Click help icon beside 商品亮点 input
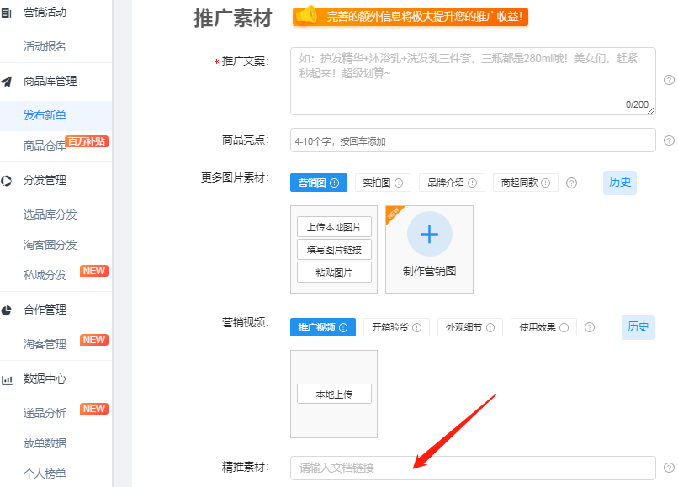678x487 pixels. tap(669, 140)
